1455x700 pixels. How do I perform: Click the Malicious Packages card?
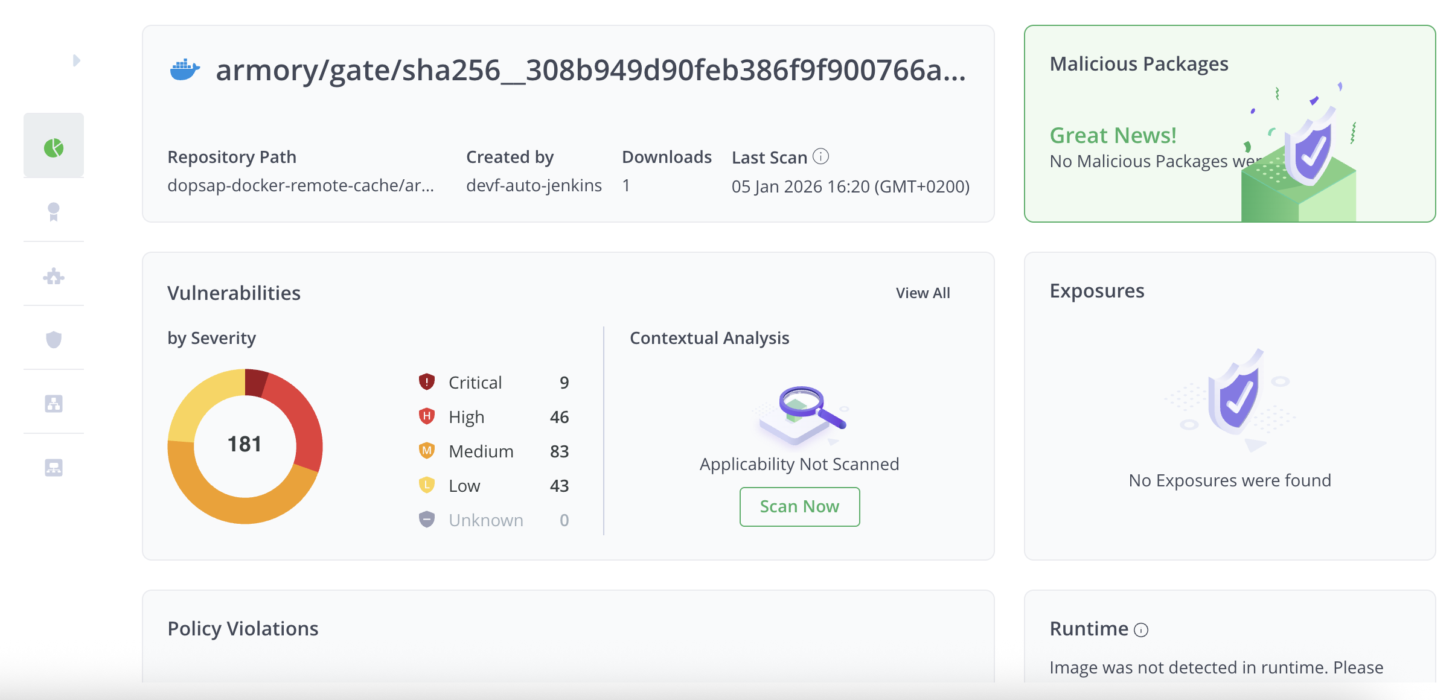click(x=1229, y=124)
